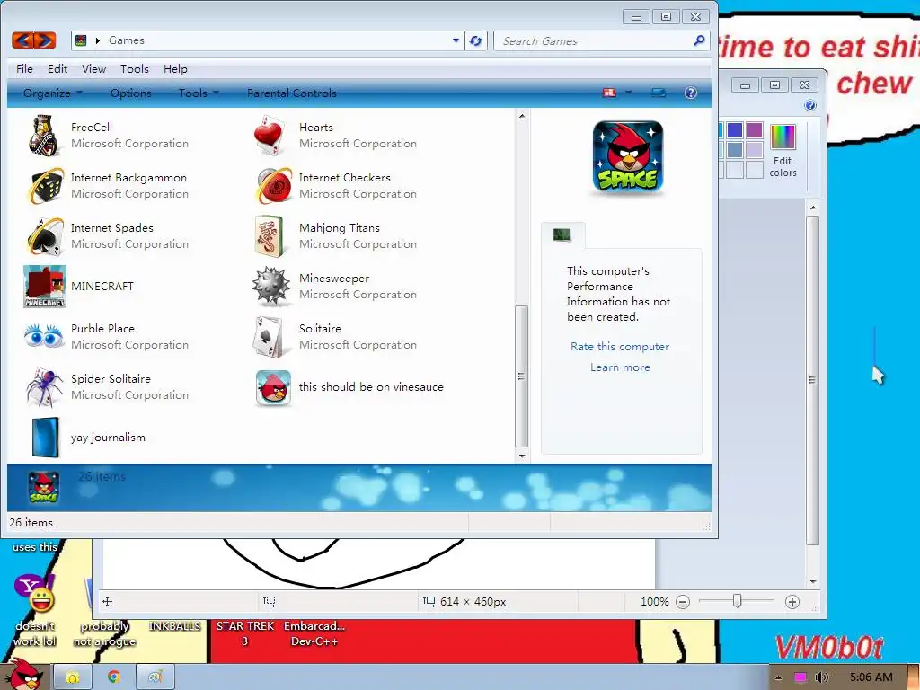This screenshot has height=690, width=920.
Task: Open the Yahoo Messenger desktop icon
Action: [x=34, y=594]
